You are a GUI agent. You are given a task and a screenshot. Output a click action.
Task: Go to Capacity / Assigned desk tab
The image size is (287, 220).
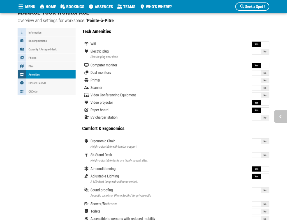click(47, 49)
